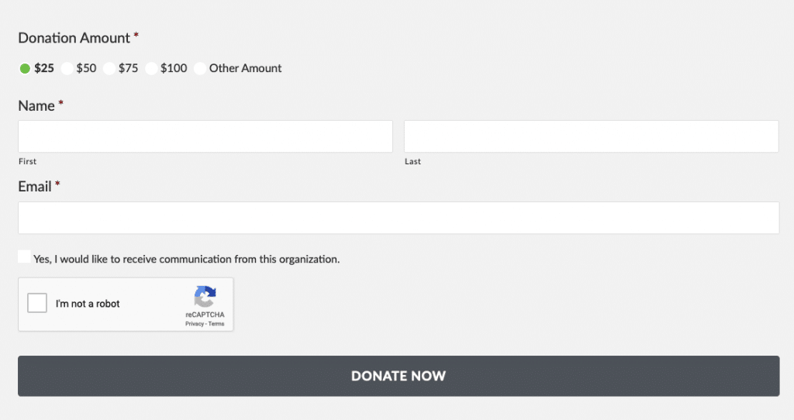Screen dimensions: 794x420
Task: Select the $25 donation radio button
Action: 25,68
